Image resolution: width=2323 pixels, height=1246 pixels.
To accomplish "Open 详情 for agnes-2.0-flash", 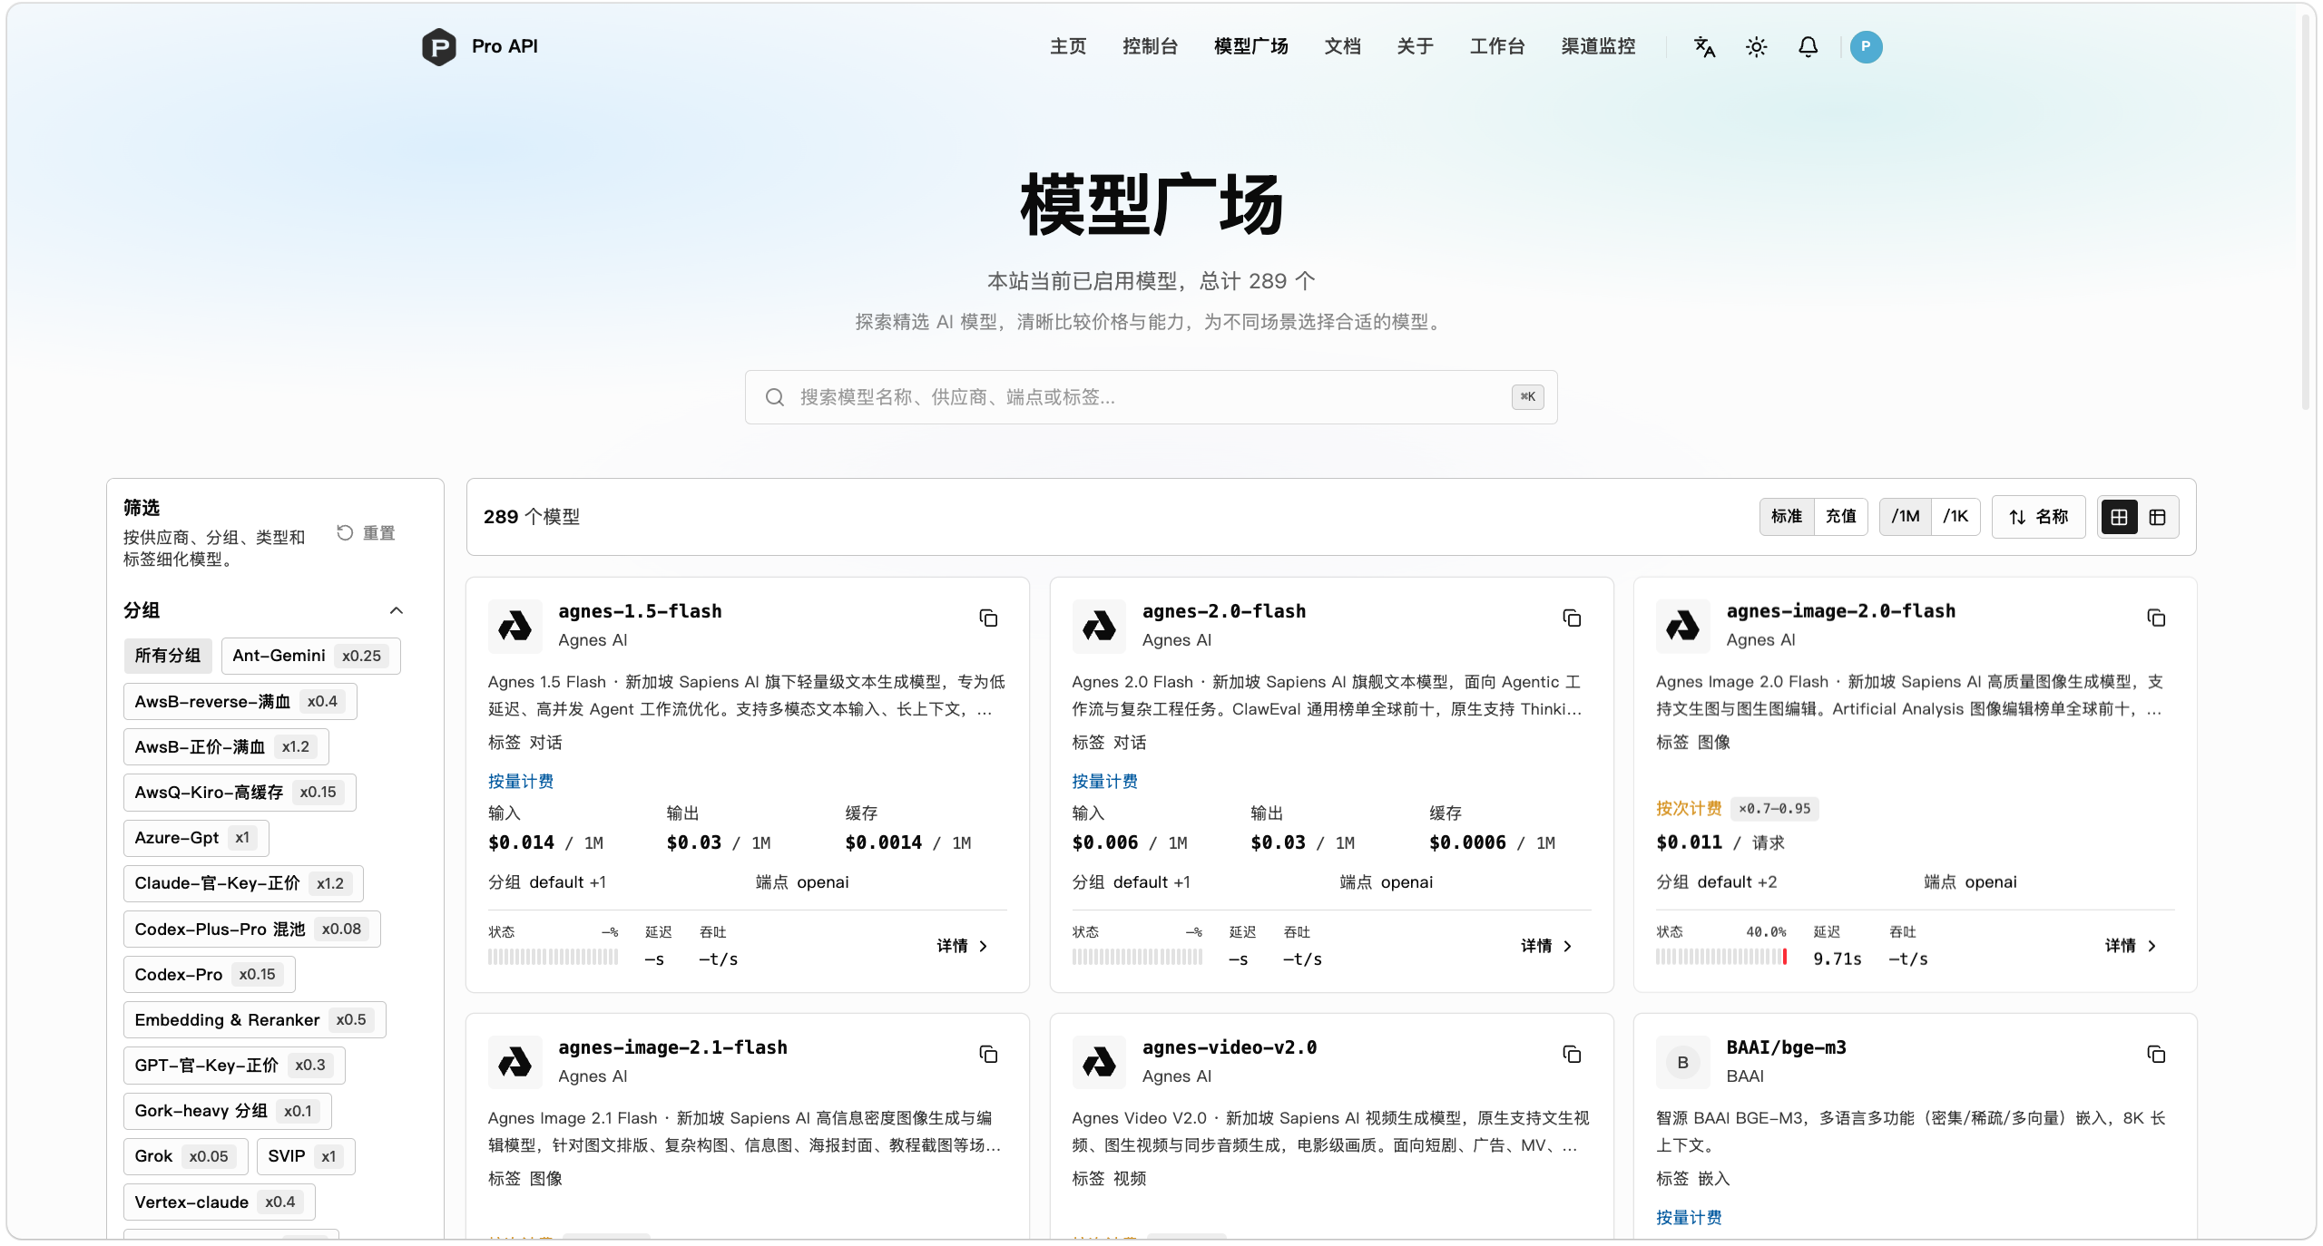I will [1546, 946].
